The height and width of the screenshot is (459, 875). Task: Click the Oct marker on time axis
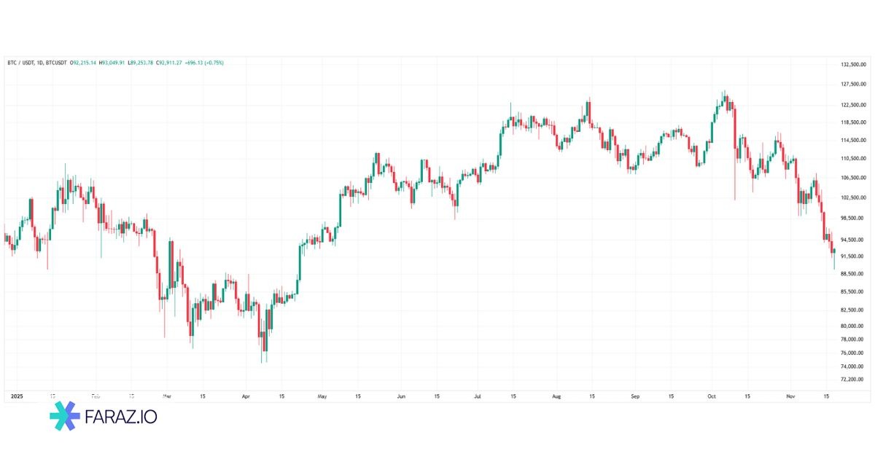coord(711,397)
